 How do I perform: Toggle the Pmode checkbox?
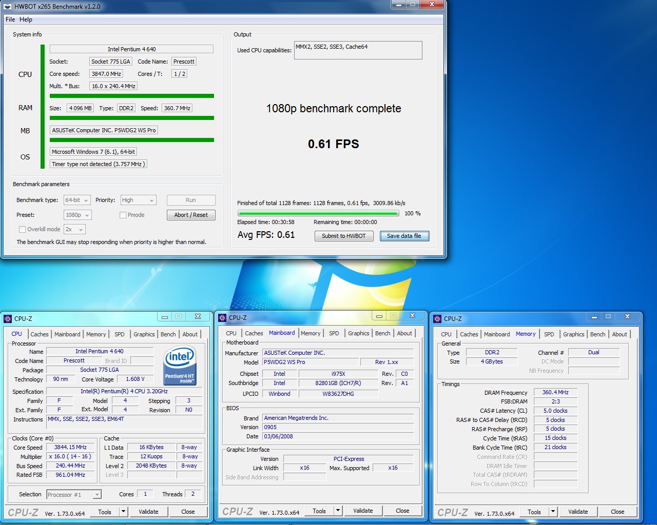[x=123, y=215]
